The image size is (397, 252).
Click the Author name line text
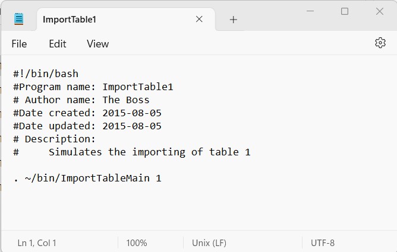coord(81,100)
